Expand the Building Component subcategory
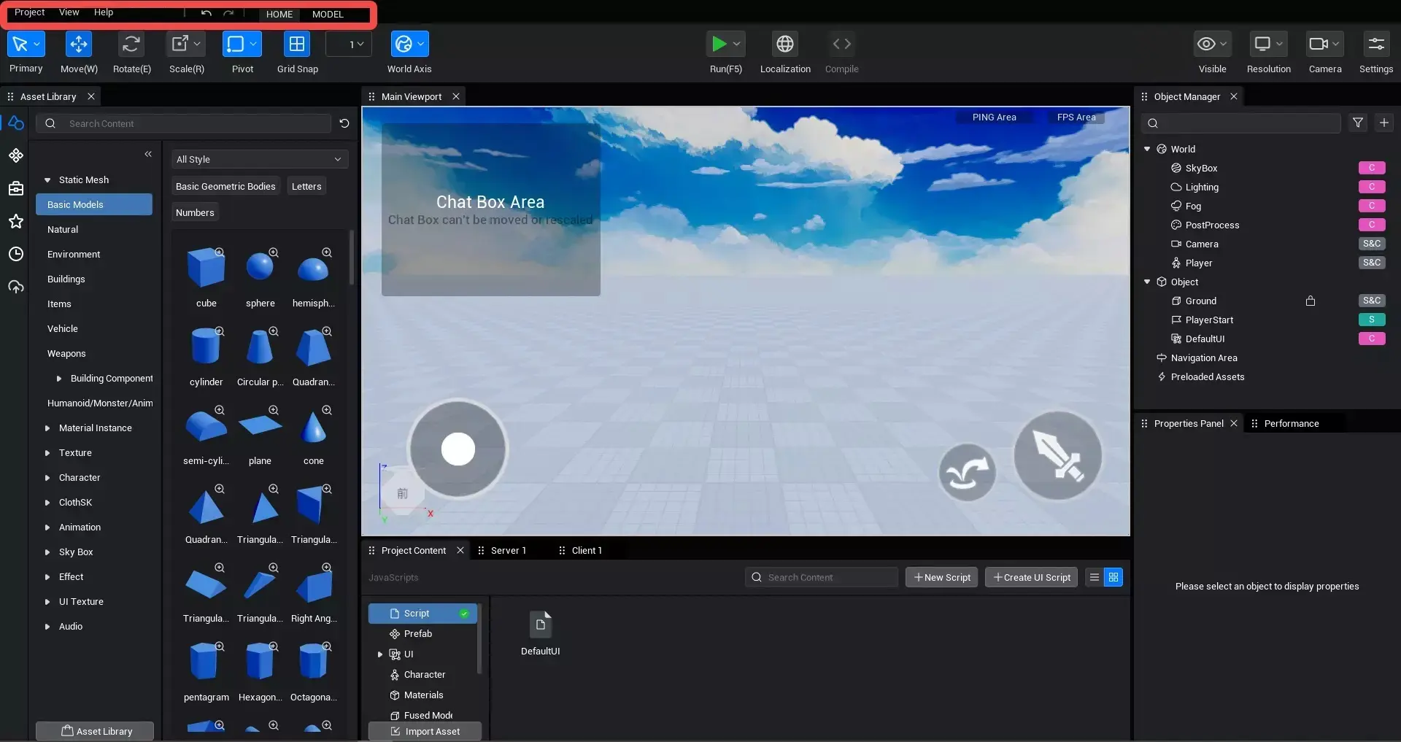This screenshot has height=742, width=1401. 59,378
